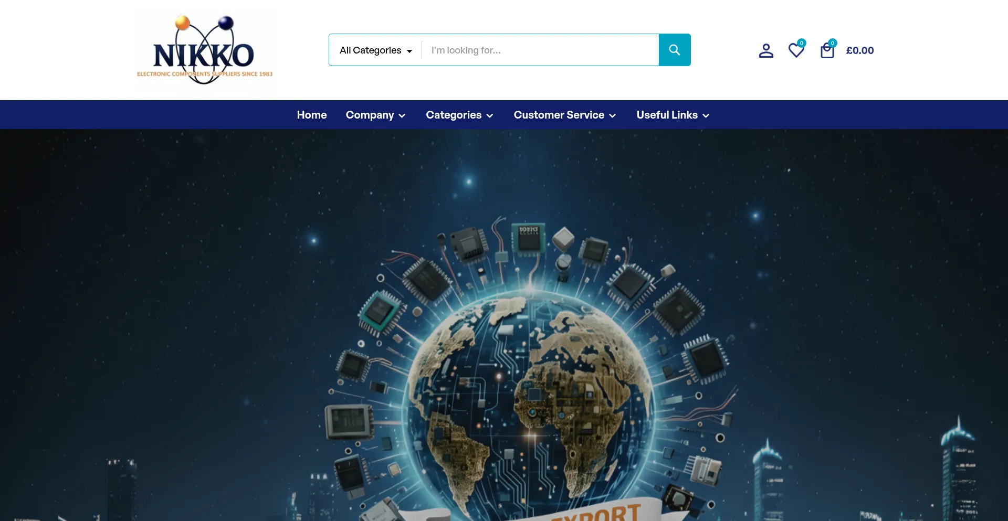
Task: Focus the "I'm looking for..." search field
Action: 540,50
